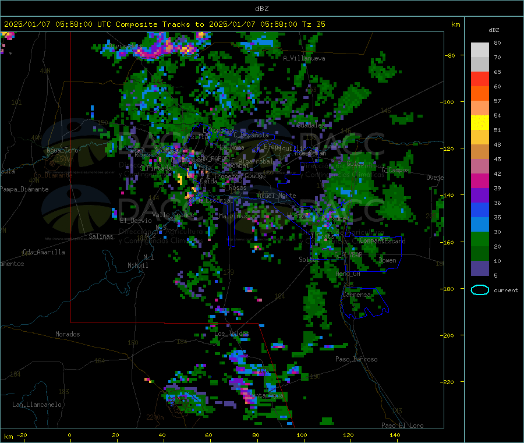Click the light gray 70–80 dBZ legend swatch

[x=480, y=50]
